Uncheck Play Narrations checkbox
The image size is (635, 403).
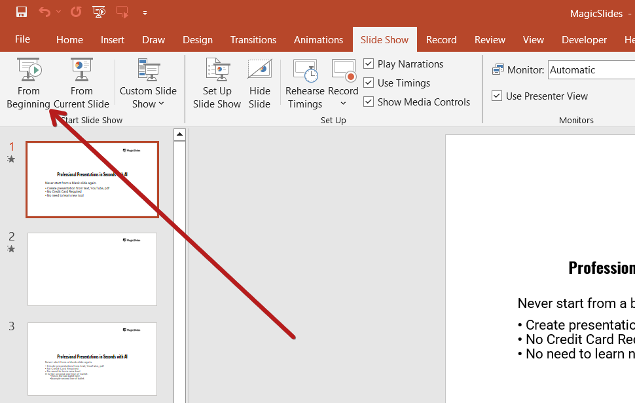pyautogui.click(x=369, y=64)
